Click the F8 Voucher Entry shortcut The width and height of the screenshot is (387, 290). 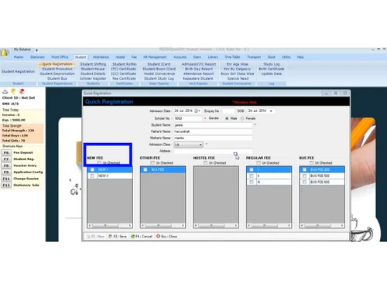coord(19,165)
